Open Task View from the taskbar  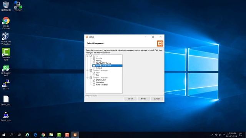pyautogui.click(x=19, y=135)
